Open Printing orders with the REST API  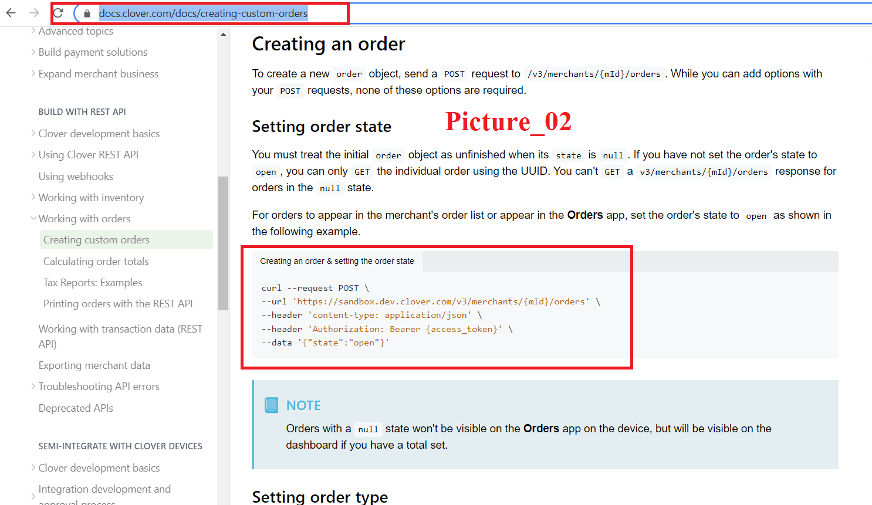coord(118,304)
